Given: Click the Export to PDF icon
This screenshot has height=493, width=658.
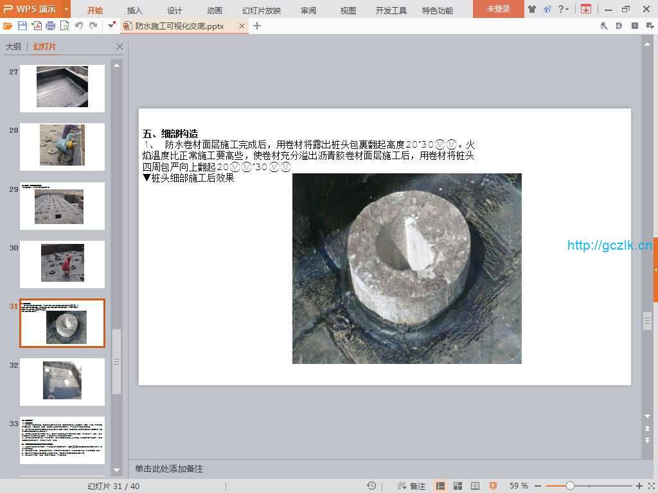Looking at the screenshot, I should tap(37, 26).
